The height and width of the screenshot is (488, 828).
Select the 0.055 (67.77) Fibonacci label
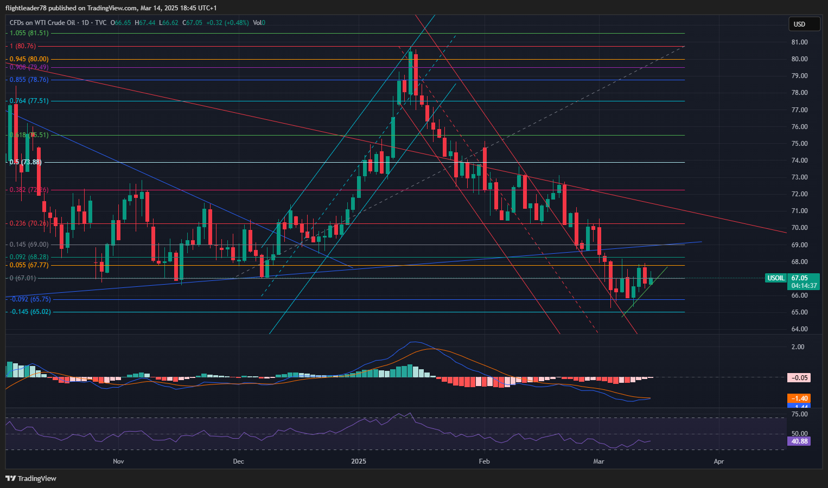[x=29, y=265]
